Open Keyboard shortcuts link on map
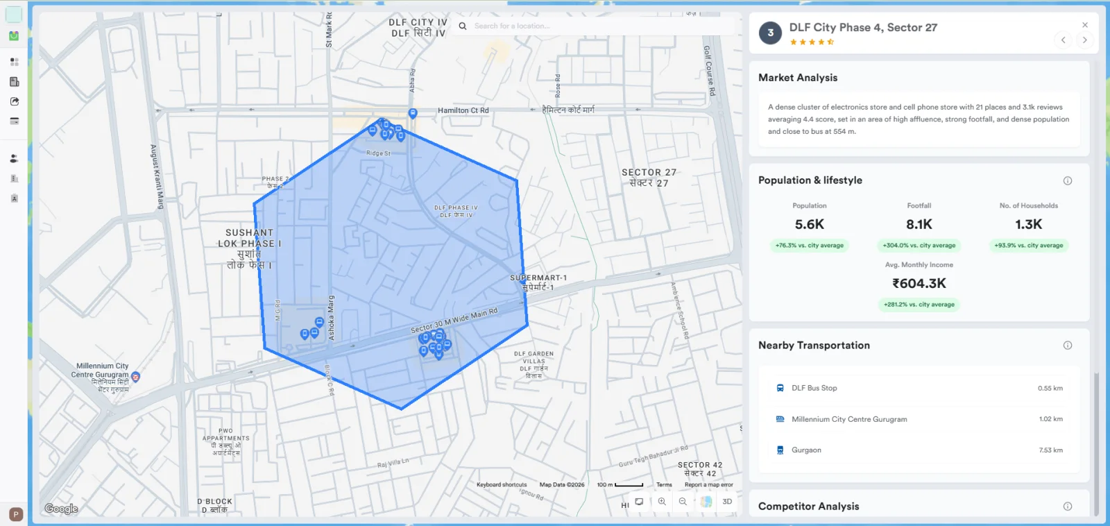Viewport: 1110px width, 526px height. (x=502, y=485)
